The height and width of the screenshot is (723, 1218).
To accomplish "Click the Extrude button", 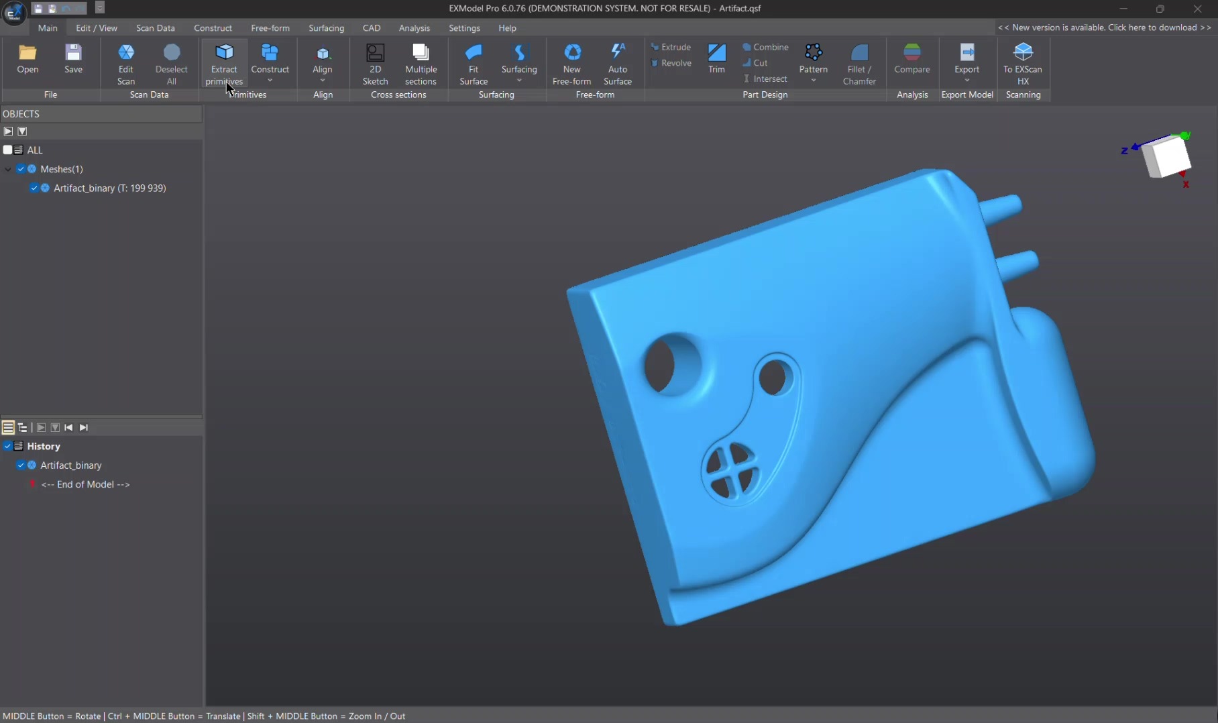I will click(x=671, y=47).
